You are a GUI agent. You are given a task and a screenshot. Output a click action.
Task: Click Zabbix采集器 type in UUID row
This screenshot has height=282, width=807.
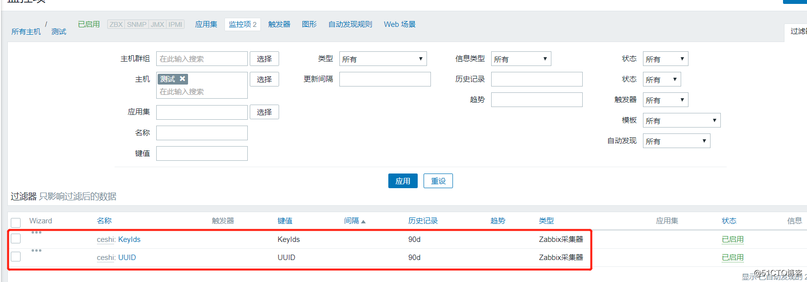(x=561, y=258)
